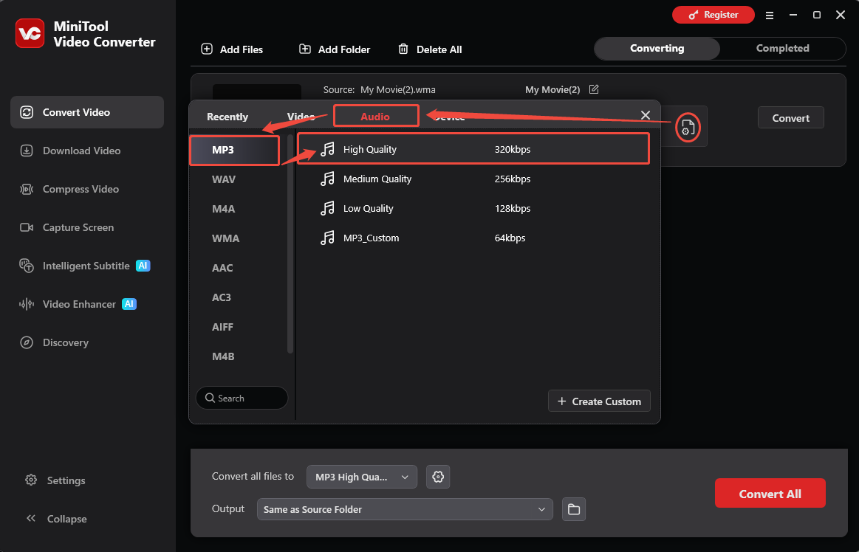Open the hamburger menu in title bar
The height and width of the screenshot is (552, 859).
770,15
